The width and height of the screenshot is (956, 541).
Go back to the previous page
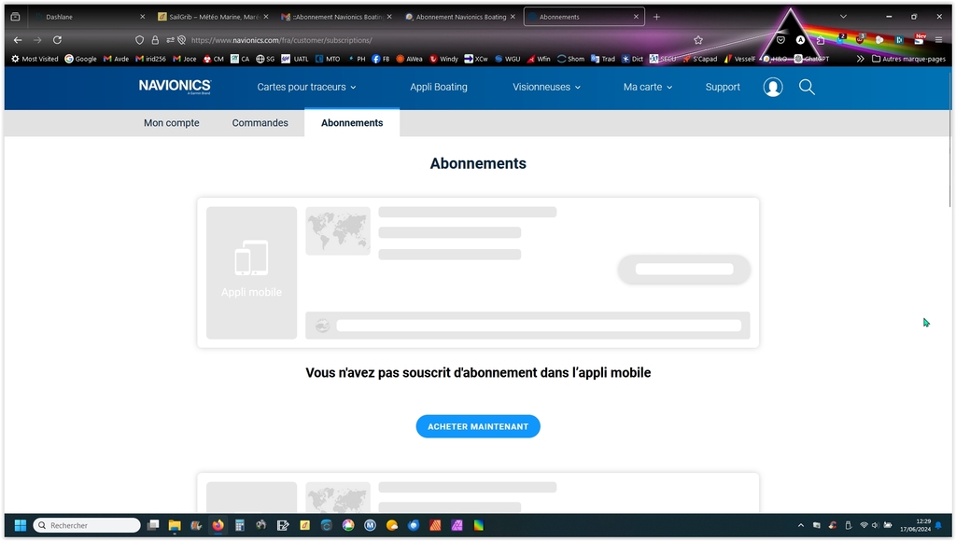tap(18, 40)
